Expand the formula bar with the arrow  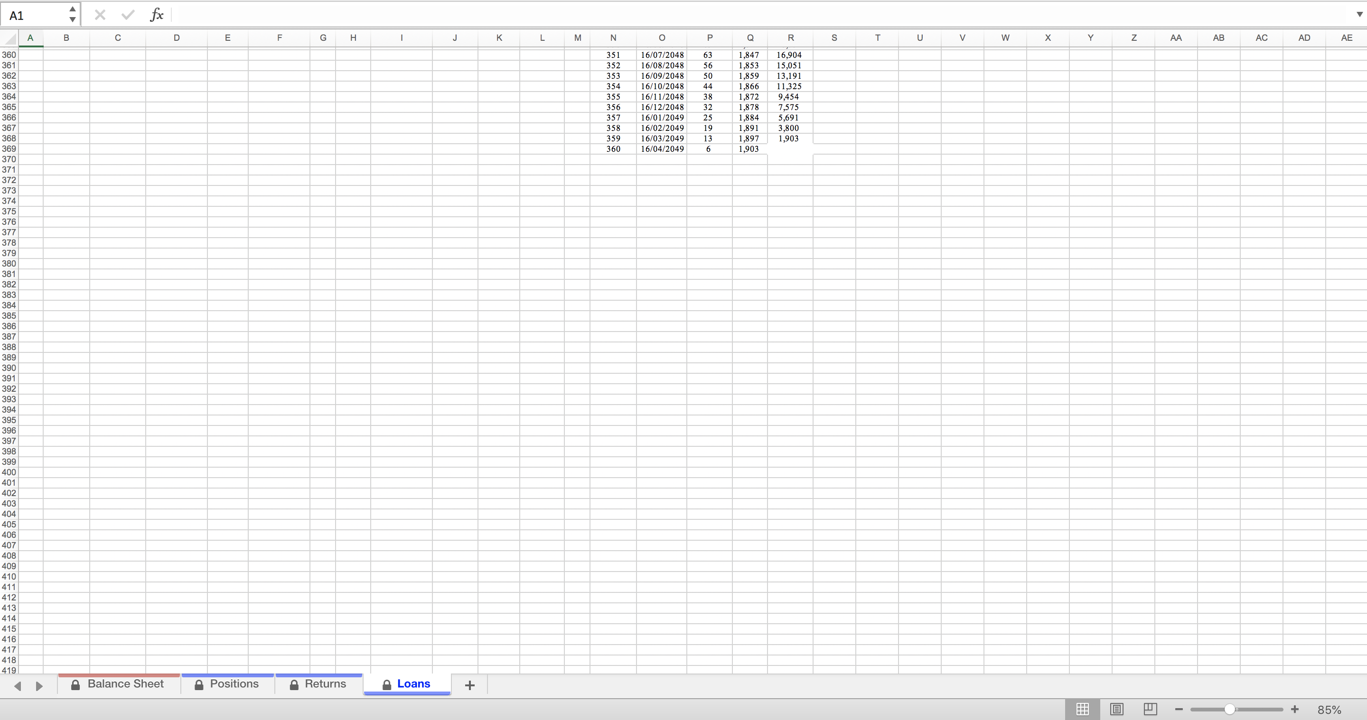(1359, 15)
